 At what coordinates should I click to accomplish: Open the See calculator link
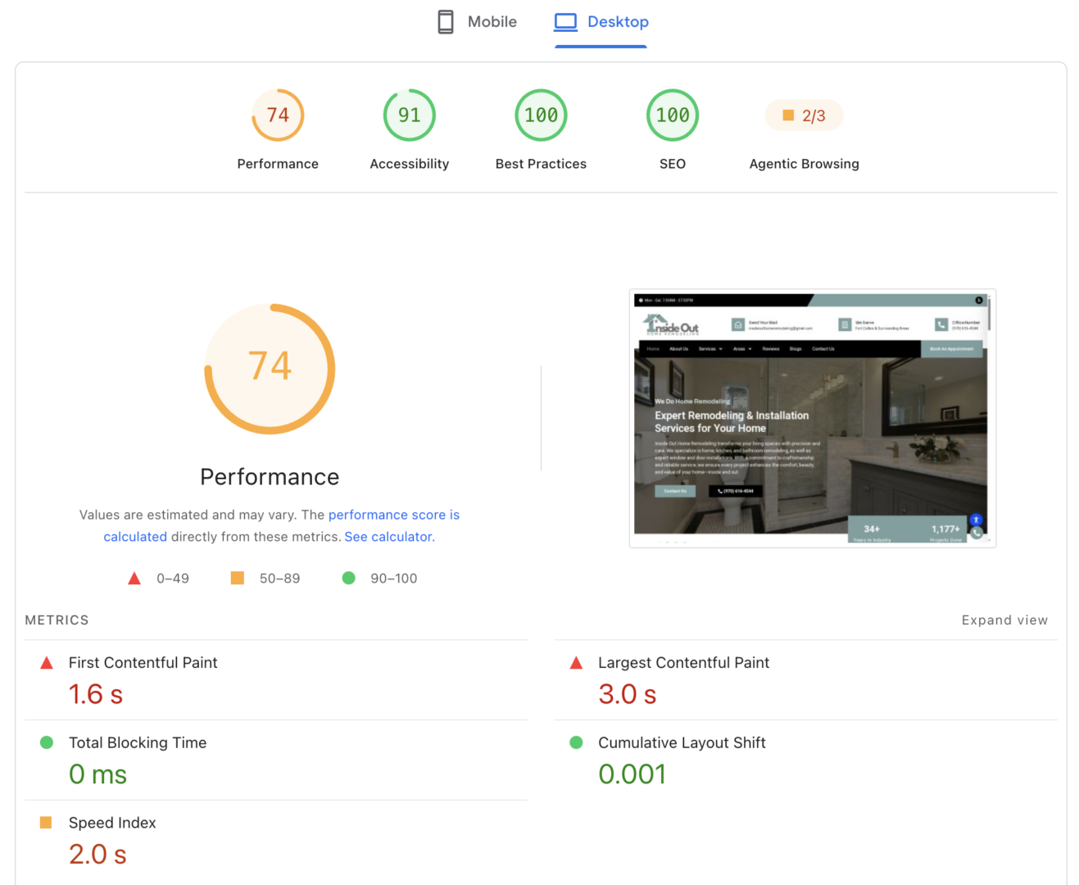tap(388, 537)
